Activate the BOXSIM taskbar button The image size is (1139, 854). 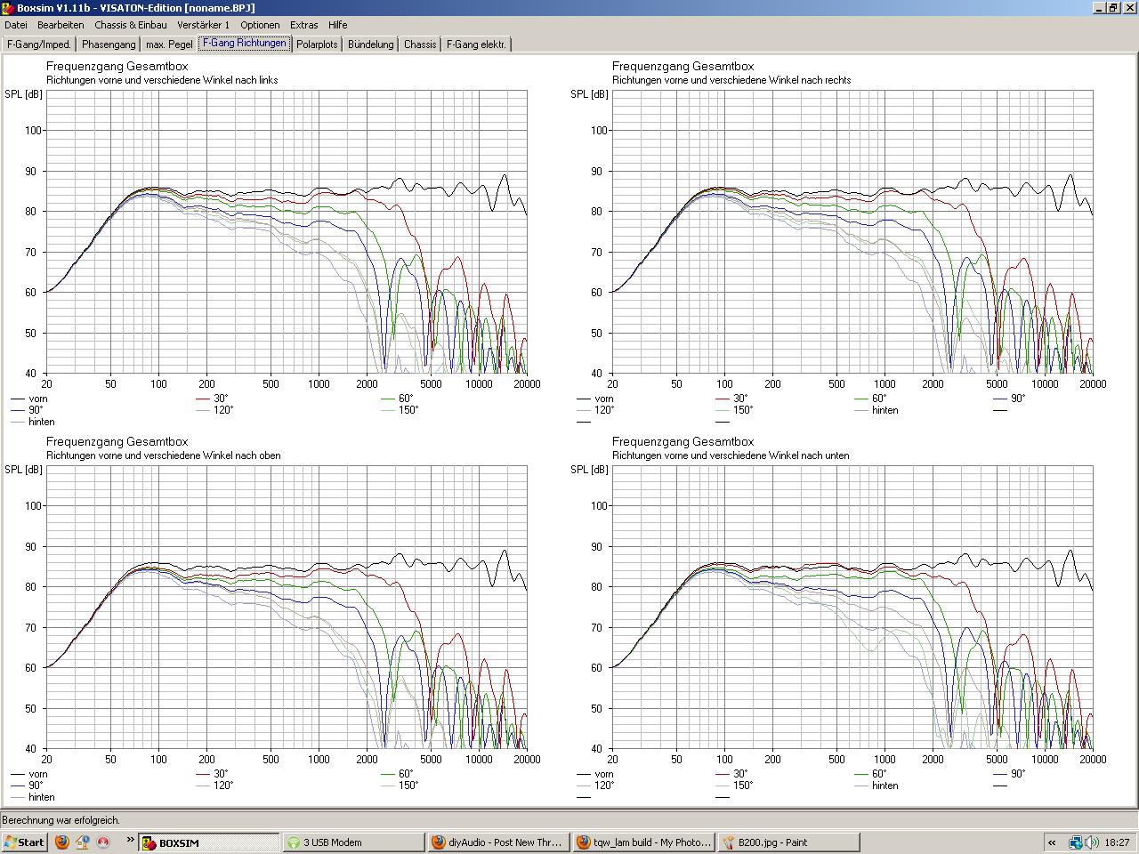(x=209, y=842)
